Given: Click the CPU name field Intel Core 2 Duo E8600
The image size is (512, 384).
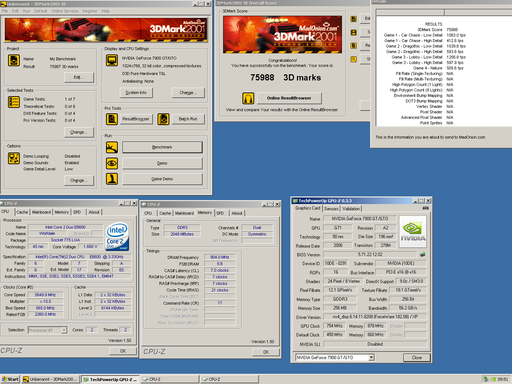Looking at the screenshot, I should pyautogui.click(x=65, y=227).
